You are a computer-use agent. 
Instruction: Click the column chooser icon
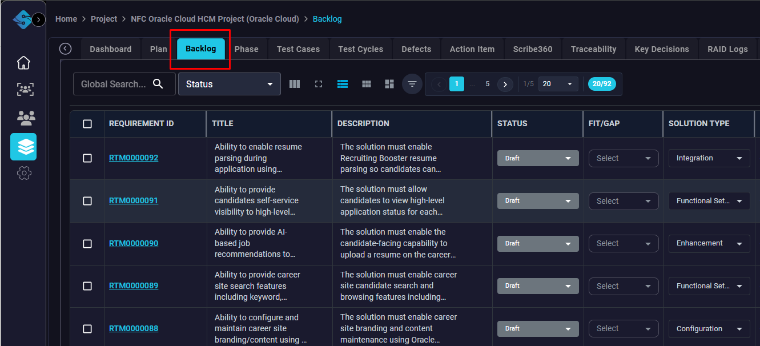tap(295, 84)
